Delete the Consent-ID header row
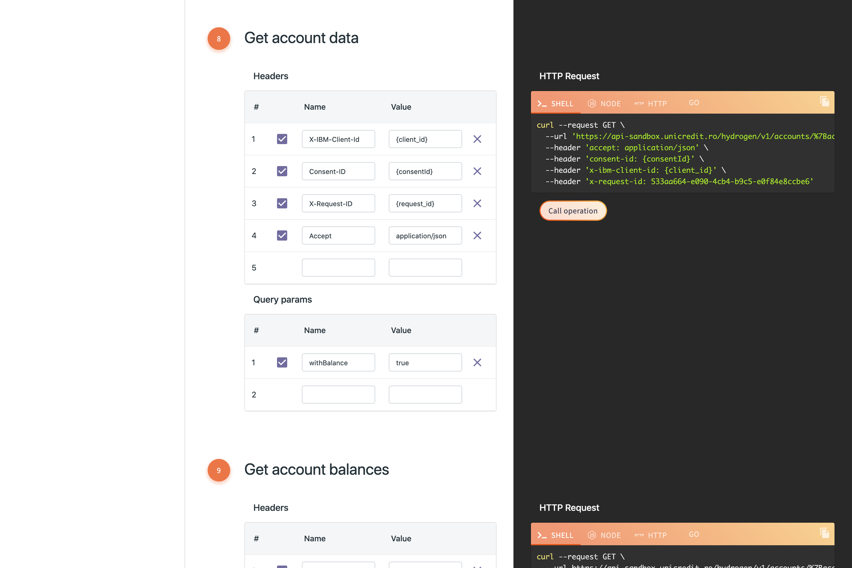 477,171
